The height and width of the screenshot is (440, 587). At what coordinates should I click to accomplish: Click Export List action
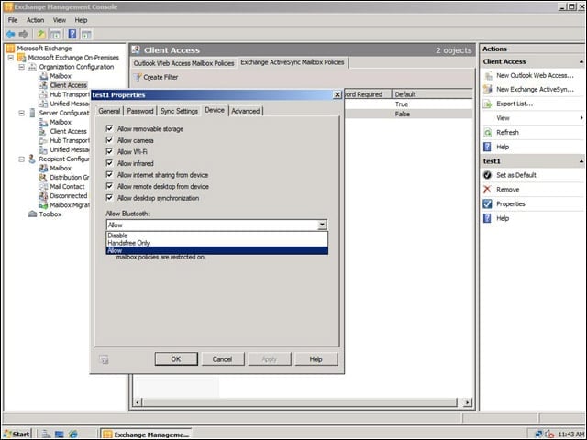[515, 104]
